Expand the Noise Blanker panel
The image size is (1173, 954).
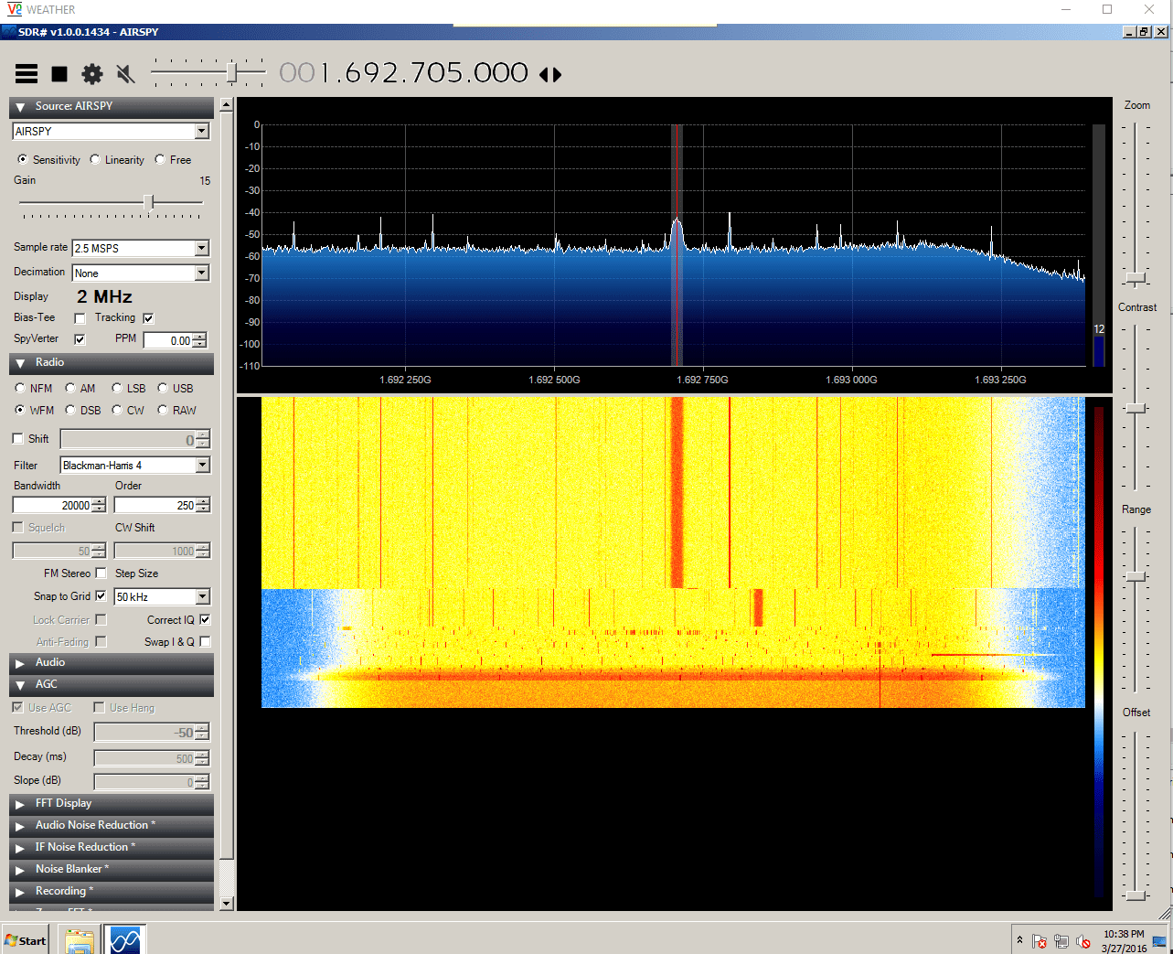(112, 870)
